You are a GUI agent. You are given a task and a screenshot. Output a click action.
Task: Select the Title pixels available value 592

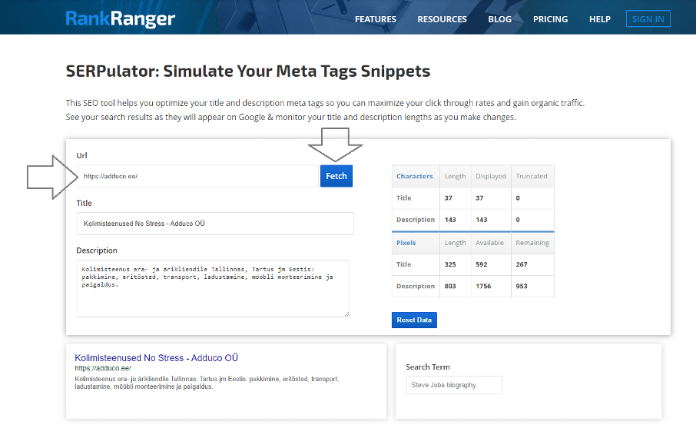(x=481, y=264)
